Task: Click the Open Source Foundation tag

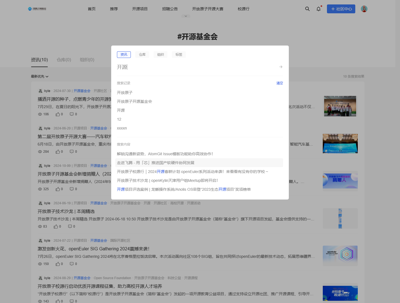Action: (x=112, y=278)
